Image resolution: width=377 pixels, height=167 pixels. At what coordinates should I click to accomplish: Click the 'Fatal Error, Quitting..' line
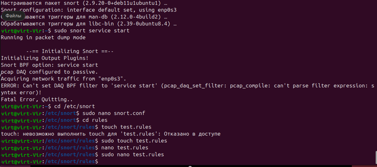(x=36, y=99)
